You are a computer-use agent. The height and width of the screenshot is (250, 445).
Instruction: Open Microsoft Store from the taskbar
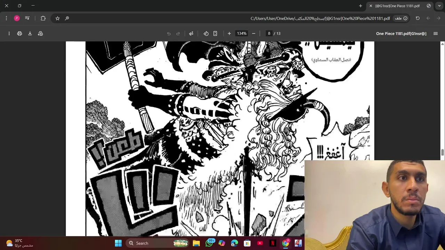tap(247, 243)
